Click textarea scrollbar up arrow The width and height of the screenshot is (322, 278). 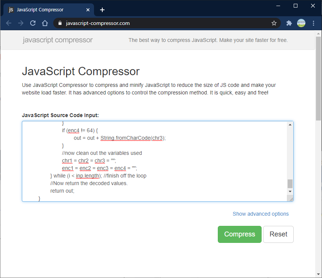click(290, 125)
